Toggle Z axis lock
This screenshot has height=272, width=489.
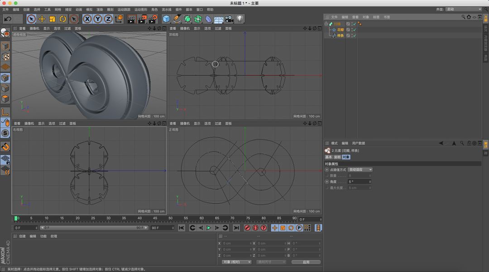tap(108, 19)
